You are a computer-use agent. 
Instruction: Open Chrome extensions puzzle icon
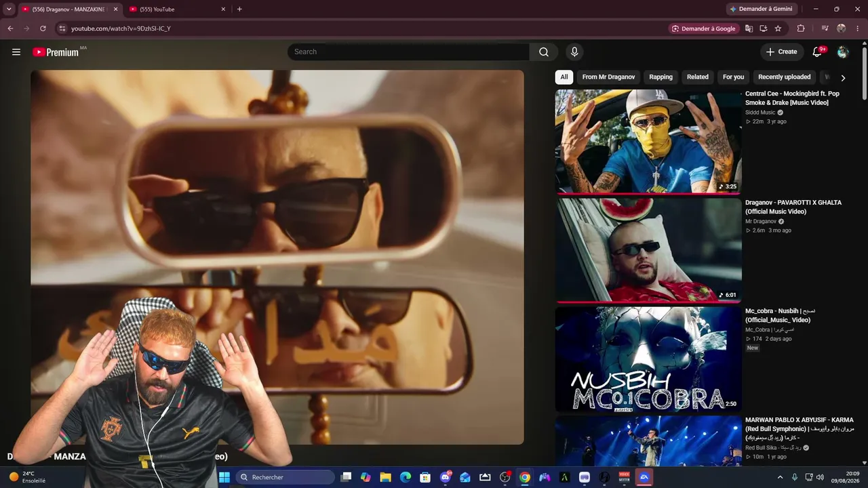pos(801,28)
